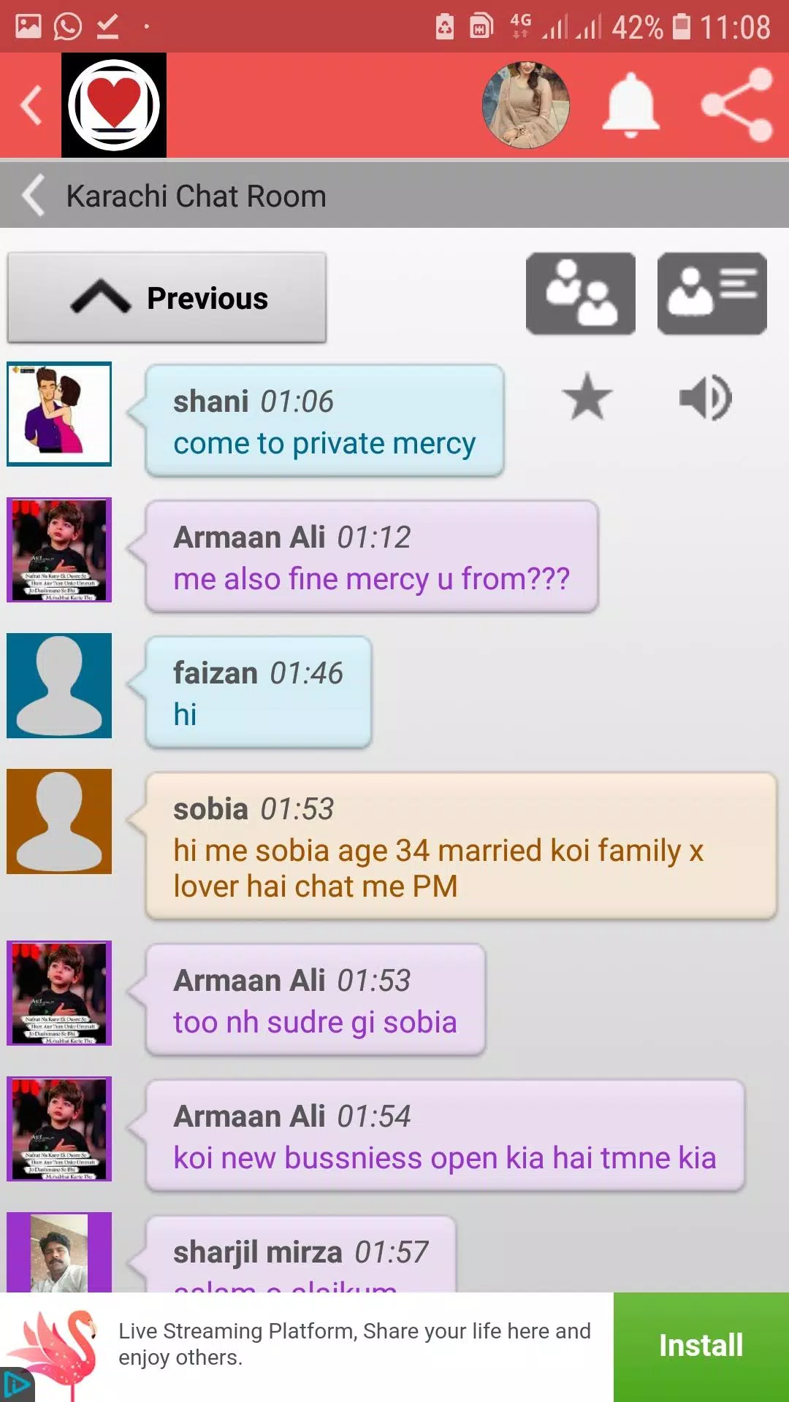Screen dimensions: 789x1402
Task: View shani's couple avatar
Action: (59, 414)
